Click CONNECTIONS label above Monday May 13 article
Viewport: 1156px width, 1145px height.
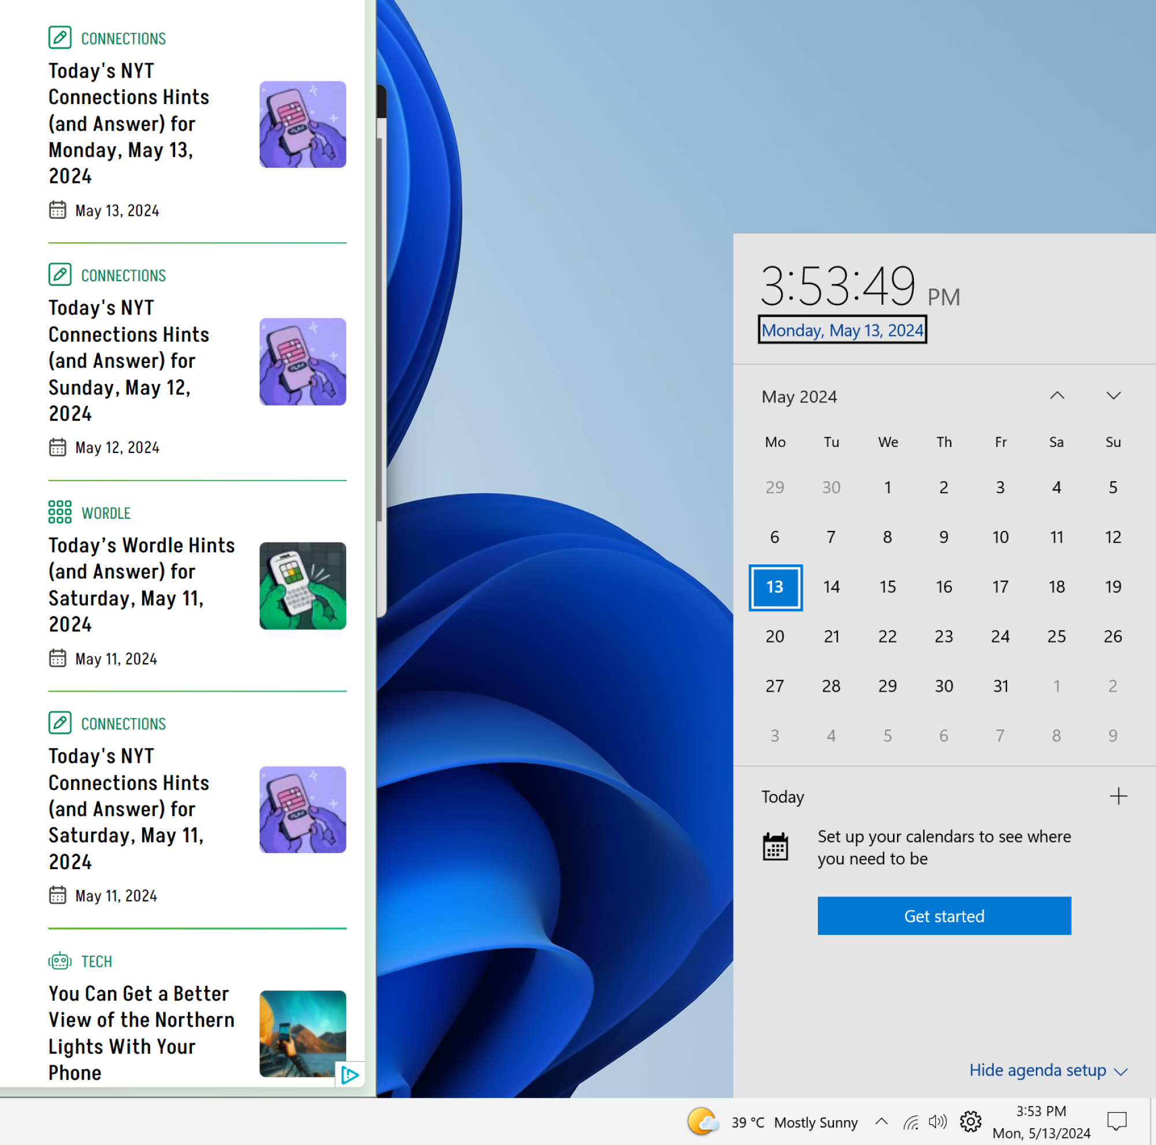124,39
